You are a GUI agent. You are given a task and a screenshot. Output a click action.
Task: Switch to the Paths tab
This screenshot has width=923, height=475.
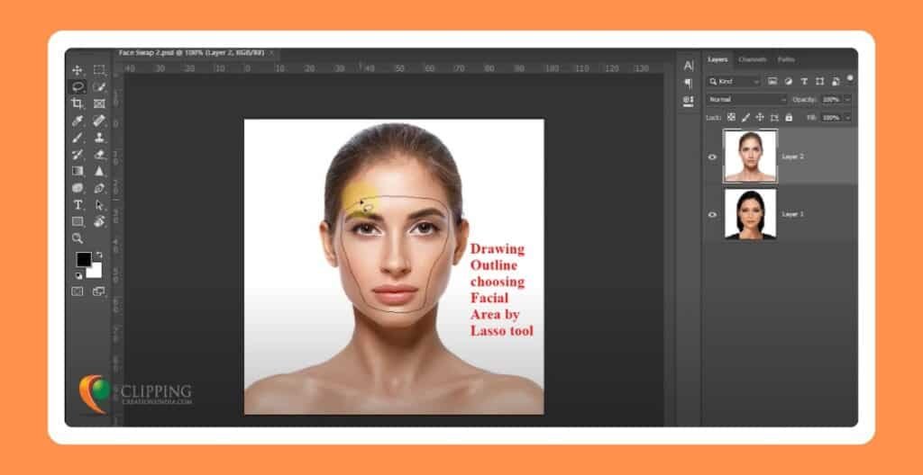pos(786,59)
